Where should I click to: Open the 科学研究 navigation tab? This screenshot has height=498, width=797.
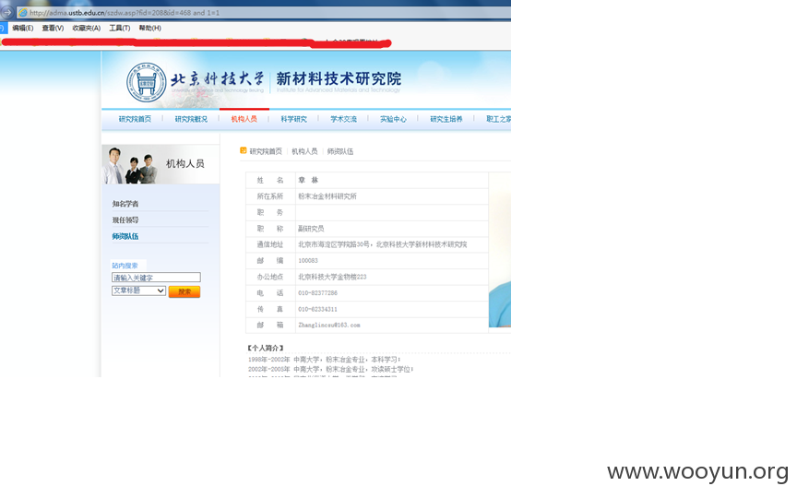293,119
